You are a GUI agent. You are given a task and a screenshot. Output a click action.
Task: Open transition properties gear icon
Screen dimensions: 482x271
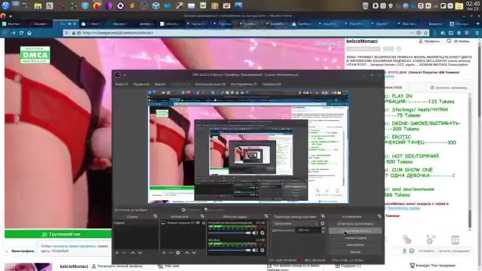(323, 223)
